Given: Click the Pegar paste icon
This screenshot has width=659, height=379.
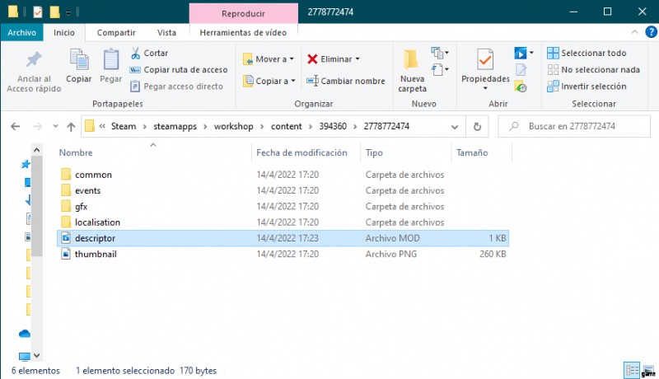Looking at the screenshot, I should (x=110, y=59).
